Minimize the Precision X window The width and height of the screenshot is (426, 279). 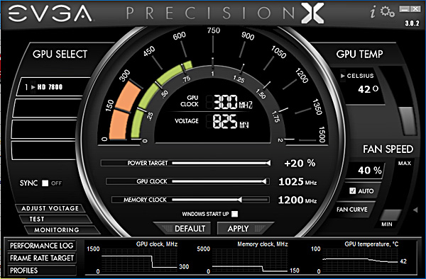point(404,9)
